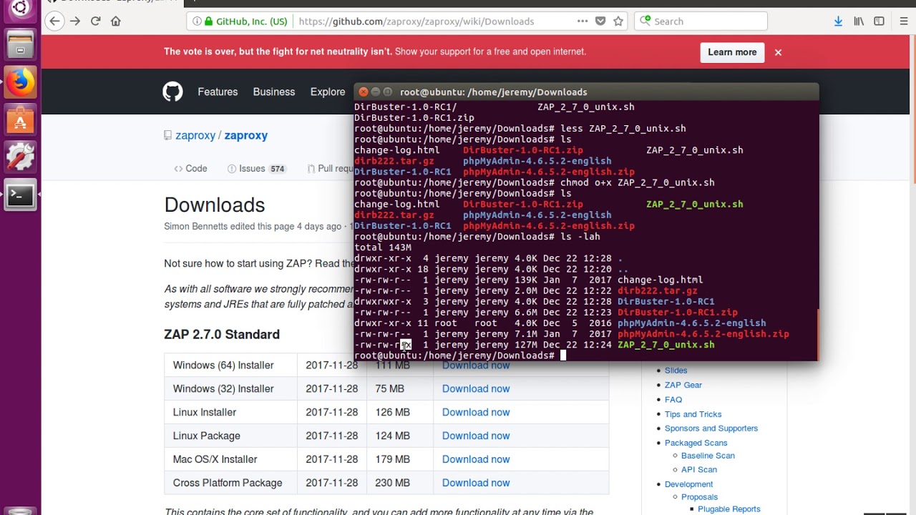The width and height of the screenshot is (916, 515).
Task: Click the repository book icon beside zaproxy
Action: pyautogui.click(x=167, y=135)
